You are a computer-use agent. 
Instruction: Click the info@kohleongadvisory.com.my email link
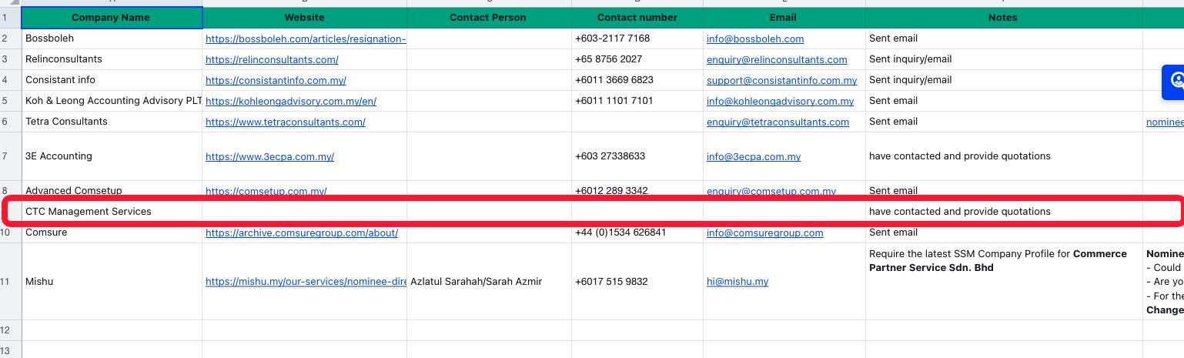pos(780,101)
